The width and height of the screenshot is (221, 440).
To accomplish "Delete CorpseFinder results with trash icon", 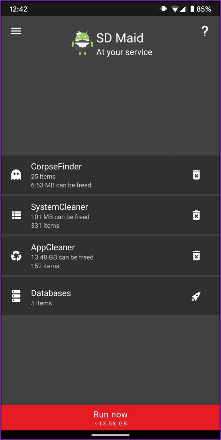I will click(x=196, y=175).
